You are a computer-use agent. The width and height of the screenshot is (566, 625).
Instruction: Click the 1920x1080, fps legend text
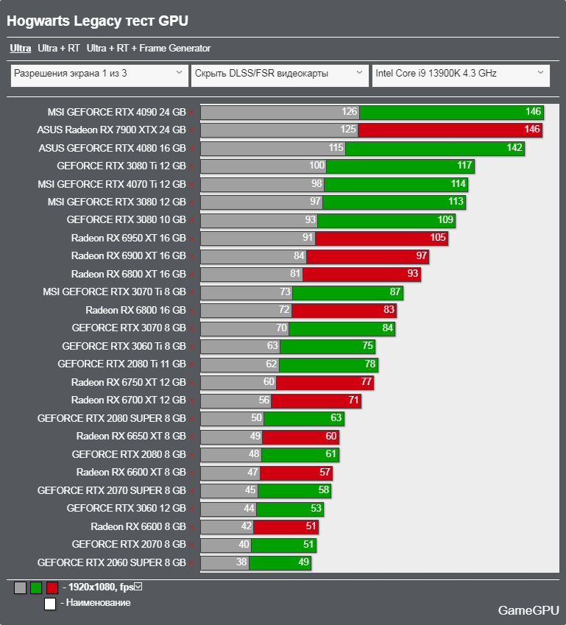coord(102,587)
